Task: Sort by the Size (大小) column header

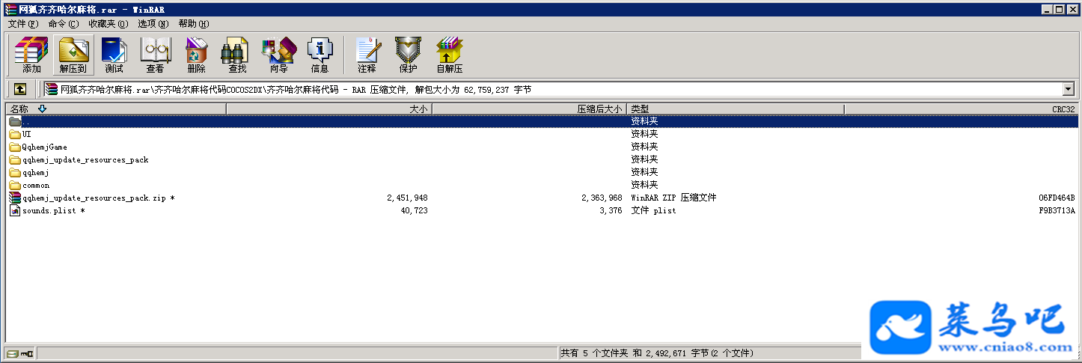Action: coord(329,109)
